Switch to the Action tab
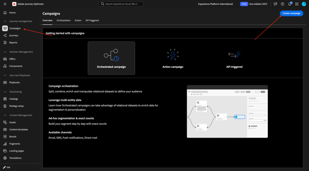The image size is (309, 171). tap(78, 21)
